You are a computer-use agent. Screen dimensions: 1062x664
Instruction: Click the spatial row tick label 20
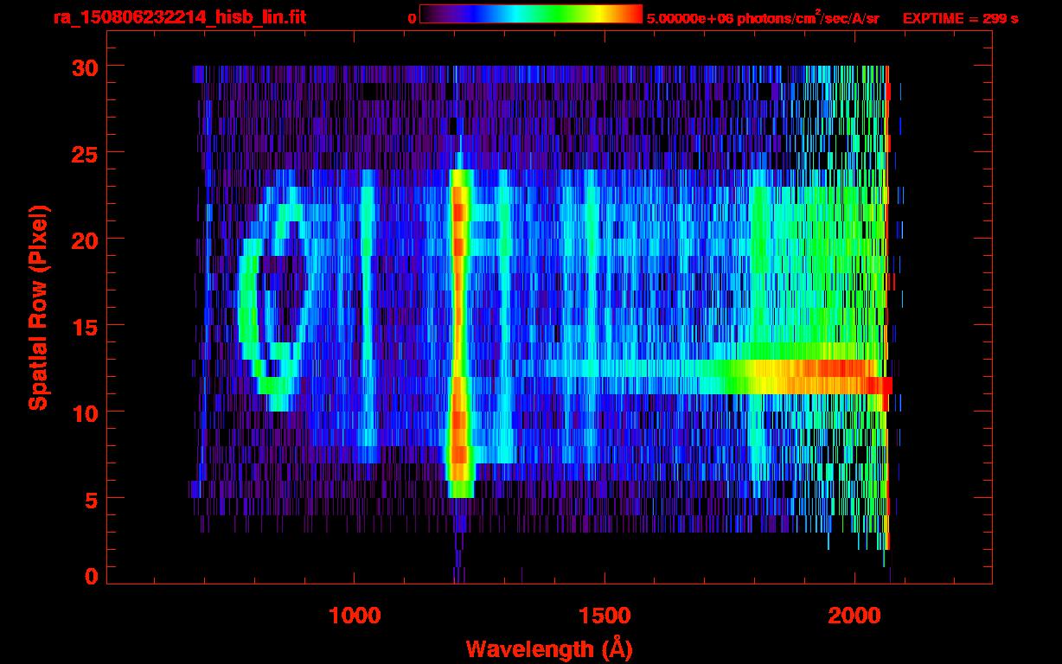coord(85,239)
